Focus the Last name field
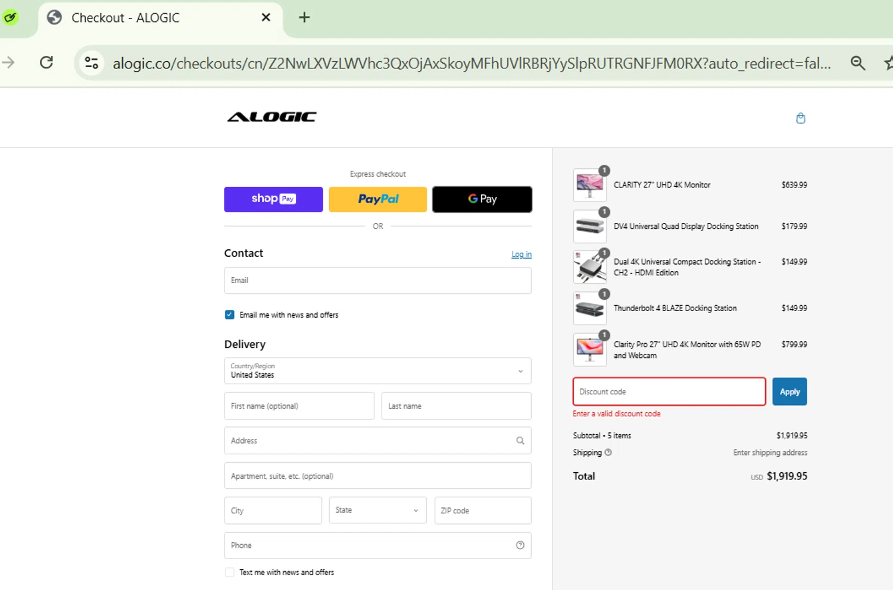Viewport: 893px width, 590px height. (456, 406)
